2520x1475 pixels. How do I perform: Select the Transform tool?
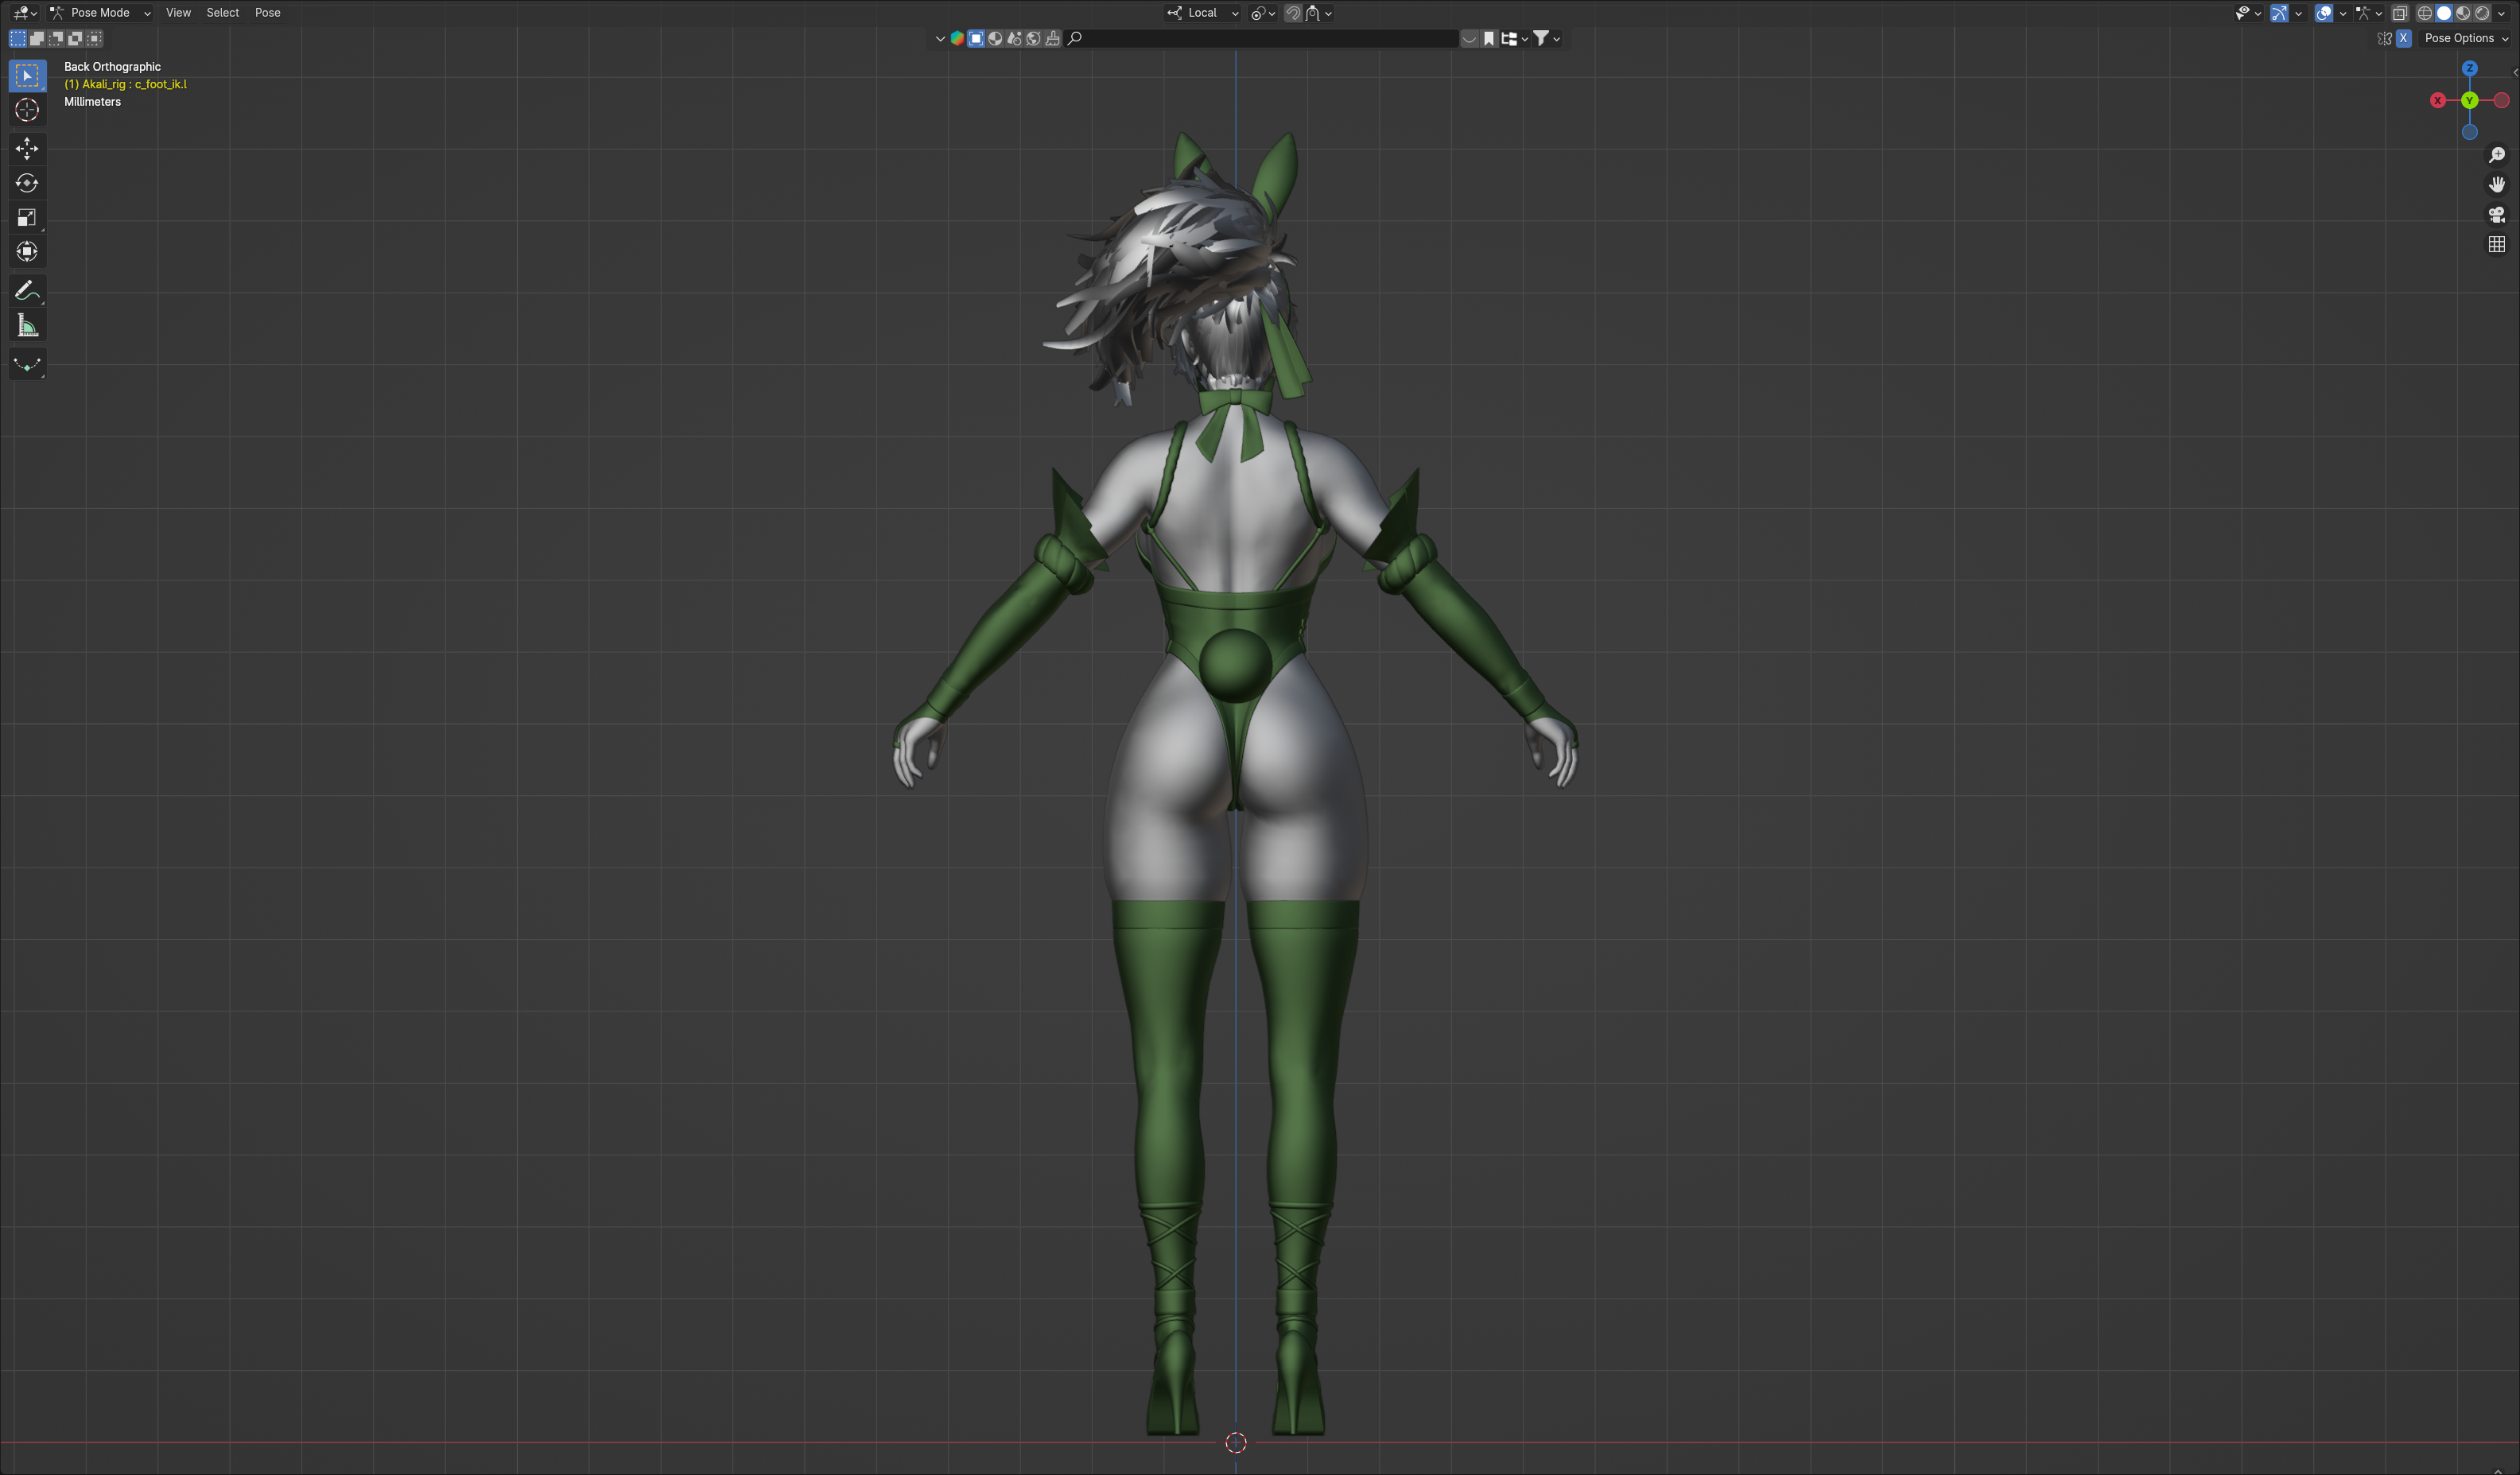27,251
